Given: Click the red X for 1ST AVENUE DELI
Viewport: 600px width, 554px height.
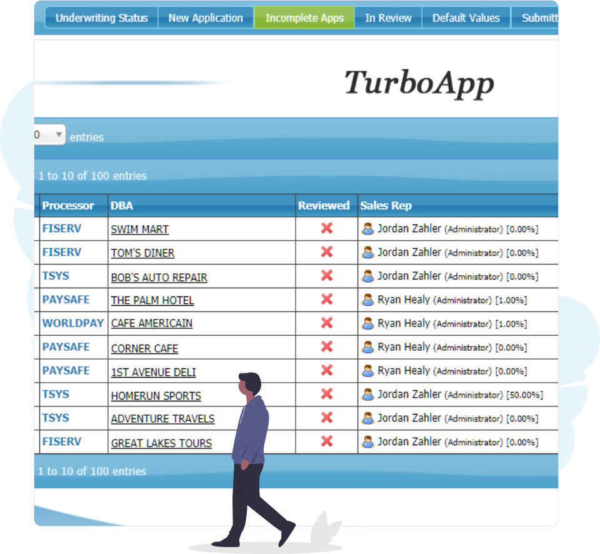Looking at the screenshot, I should point(327,370).
